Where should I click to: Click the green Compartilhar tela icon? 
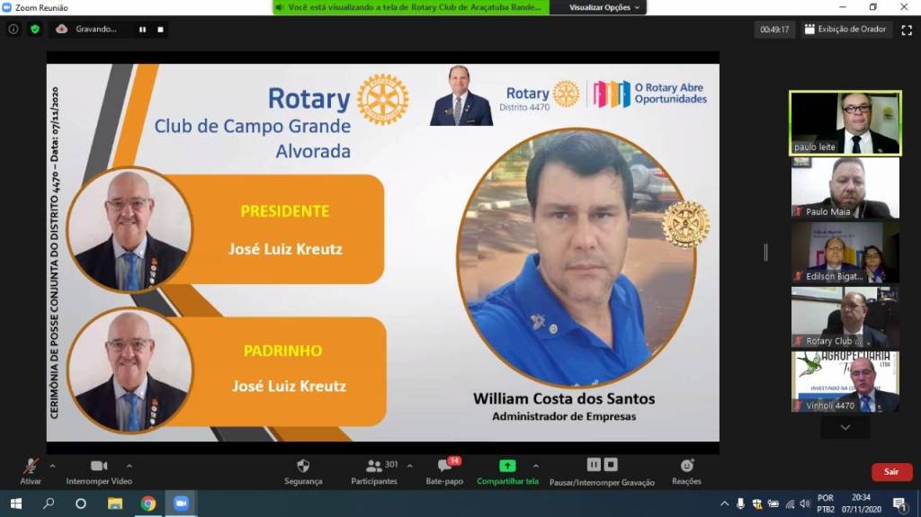coord(507,466)
